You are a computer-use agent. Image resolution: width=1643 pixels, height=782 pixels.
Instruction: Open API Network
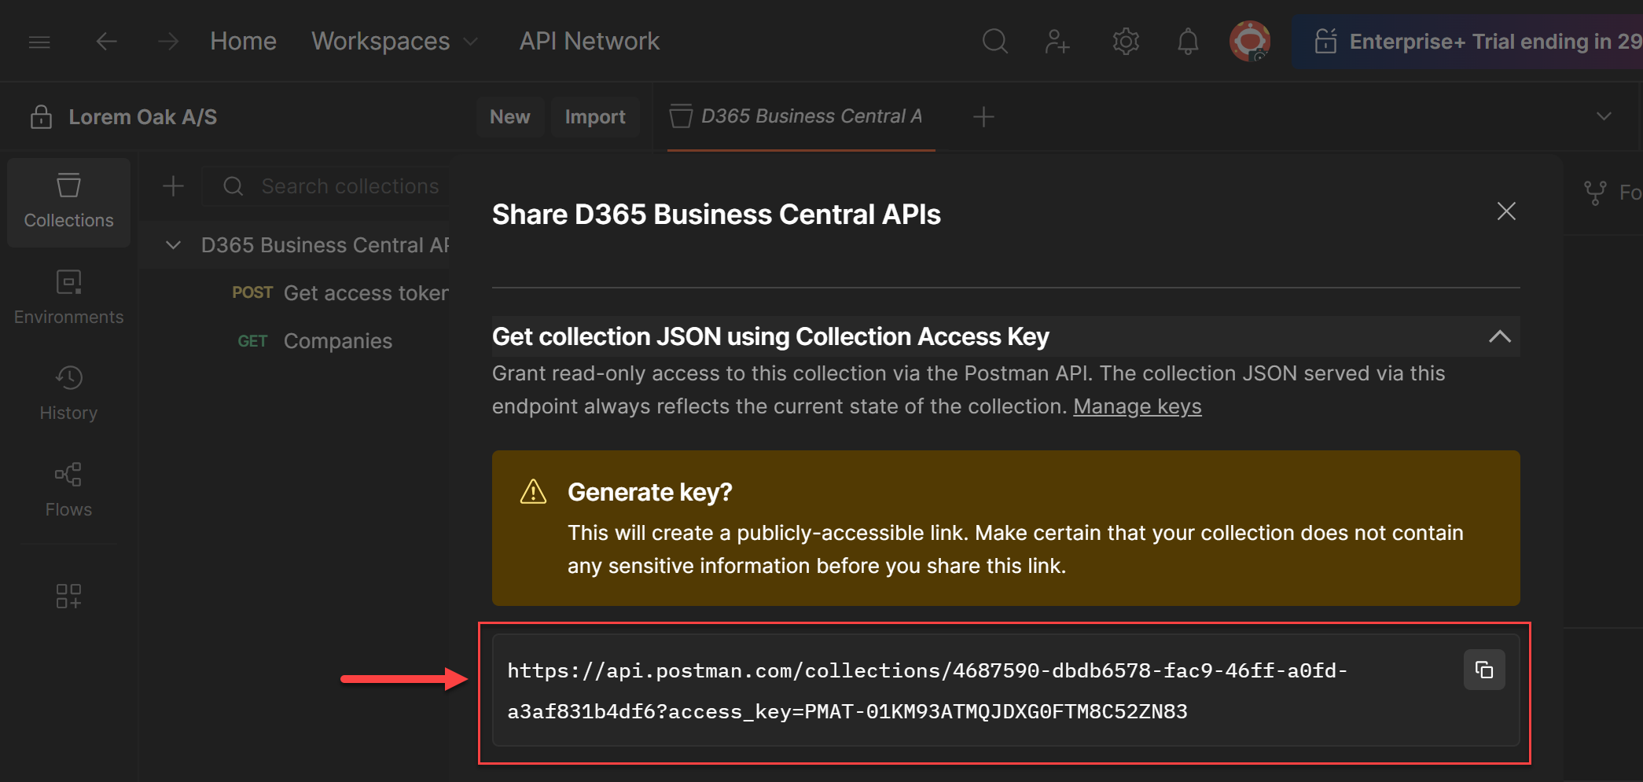(x=589, y=41)
